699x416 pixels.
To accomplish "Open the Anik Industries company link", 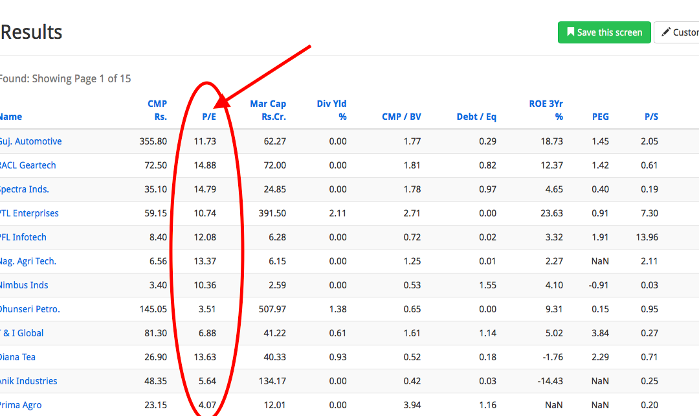I will [28, 381].
